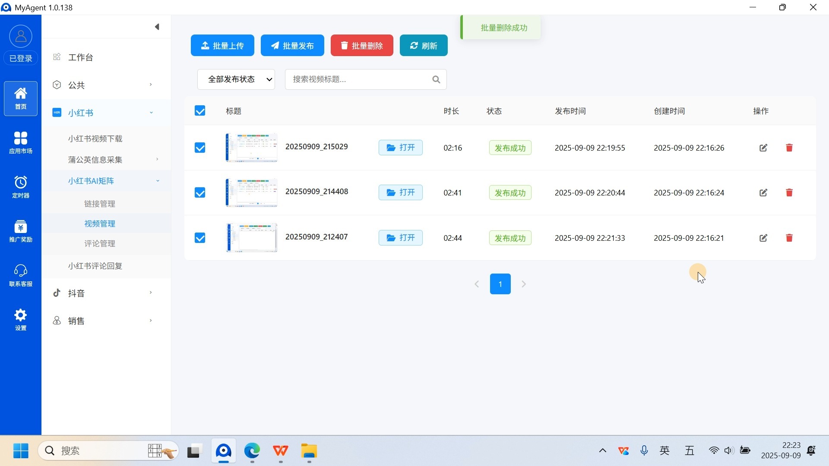Edit video 20250909_212407
This screenshot has height=466, width=829.
point(763,238)
